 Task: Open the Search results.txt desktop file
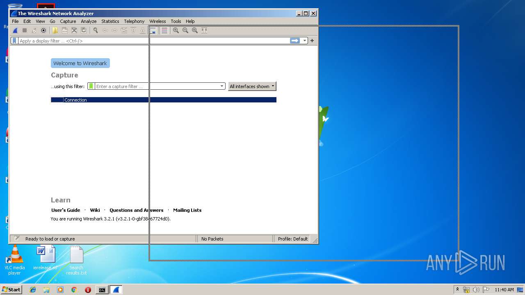(x=76, y=260)
